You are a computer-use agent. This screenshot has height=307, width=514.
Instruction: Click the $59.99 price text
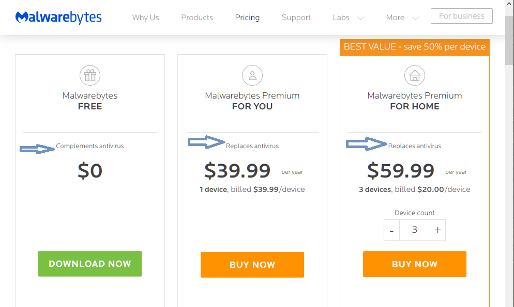click(x=401, y=170)
